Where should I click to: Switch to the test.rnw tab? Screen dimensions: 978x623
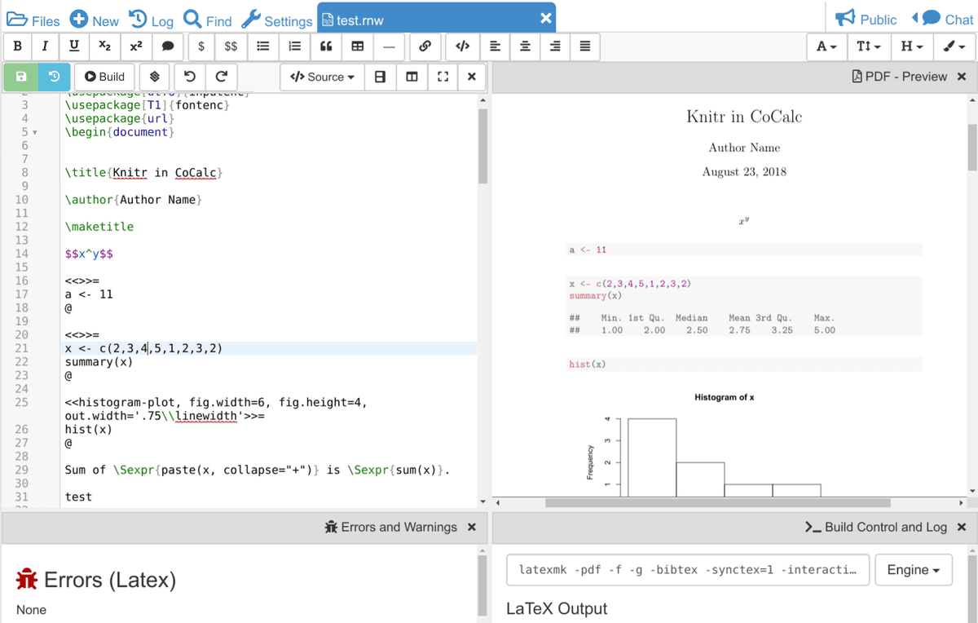(359, 20)
